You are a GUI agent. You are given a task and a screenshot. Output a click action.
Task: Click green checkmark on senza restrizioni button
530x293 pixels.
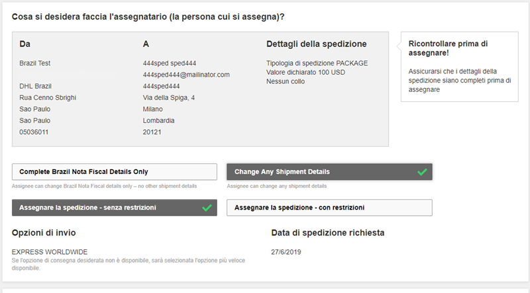pyautogui.click(x=207, y=208)
